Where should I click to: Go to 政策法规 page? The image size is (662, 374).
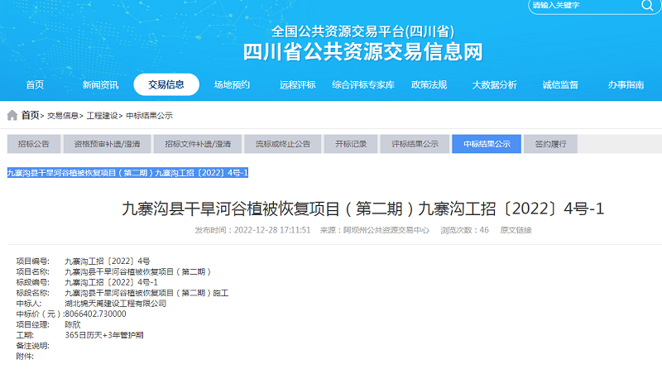pyautogui.click(x=429, y=84)
